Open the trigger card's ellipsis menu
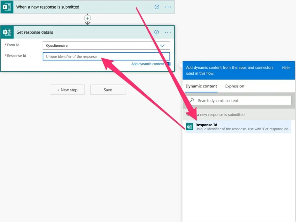The image size is (296, 222). pyautogui.click(x=168, y=7)
